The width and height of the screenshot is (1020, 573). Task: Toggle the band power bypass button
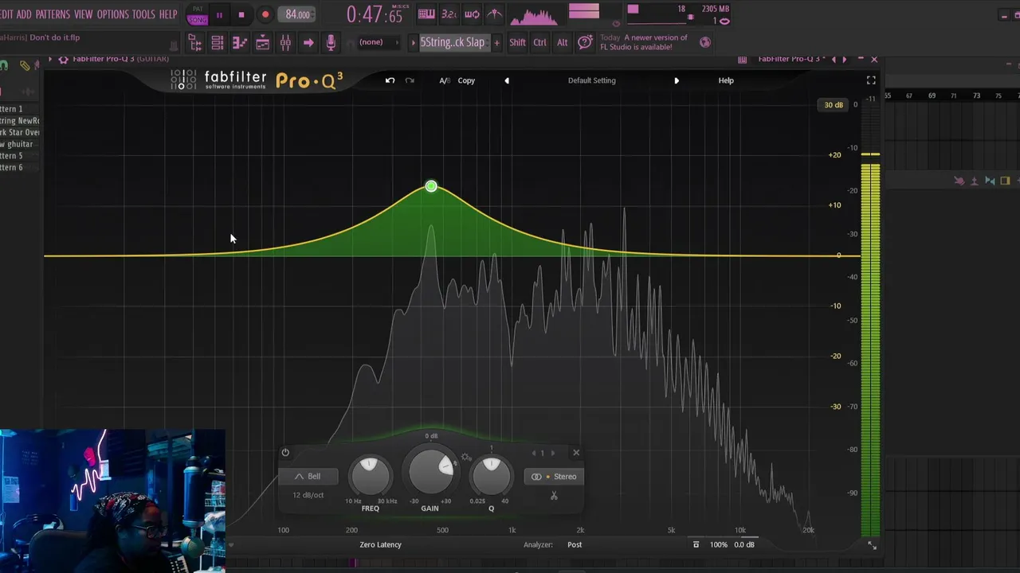point(285,453)
